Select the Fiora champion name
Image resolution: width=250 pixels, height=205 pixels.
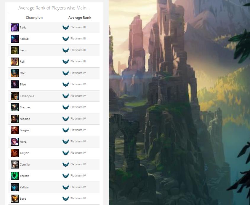click(23, 142)
